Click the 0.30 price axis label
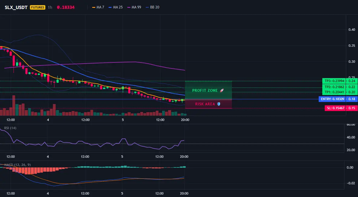Screen dimensions: 358x197 coord(352,62)
